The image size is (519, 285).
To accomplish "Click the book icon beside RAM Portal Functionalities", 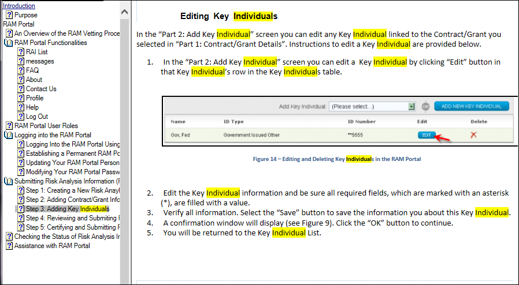I will (x=9, y=43).
